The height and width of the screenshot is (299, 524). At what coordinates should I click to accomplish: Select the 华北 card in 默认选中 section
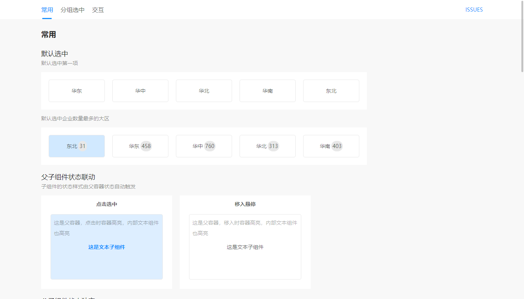click(204, 90)
